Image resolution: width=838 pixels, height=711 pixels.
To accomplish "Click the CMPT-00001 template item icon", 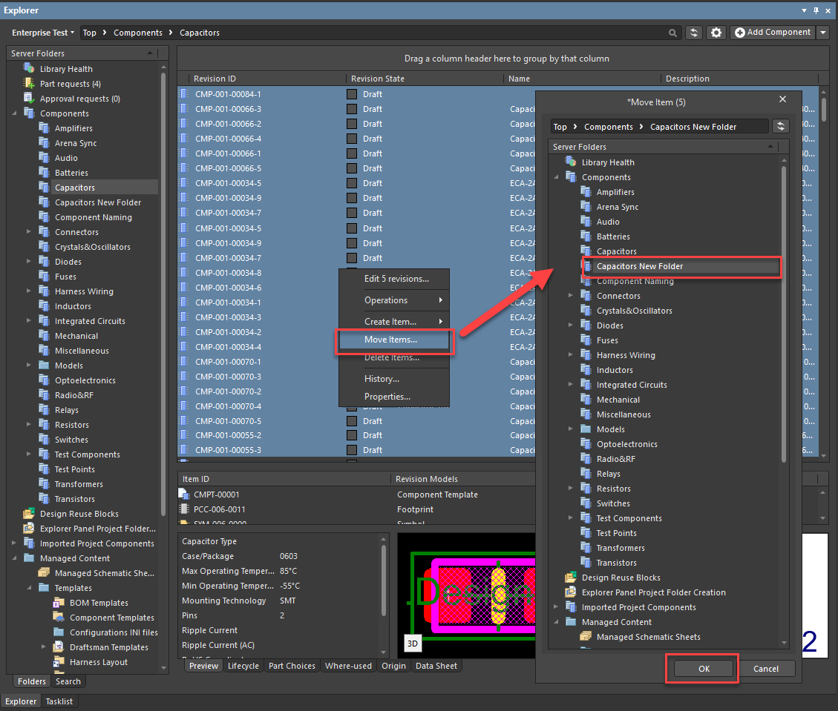I will (x=184, y=495).
